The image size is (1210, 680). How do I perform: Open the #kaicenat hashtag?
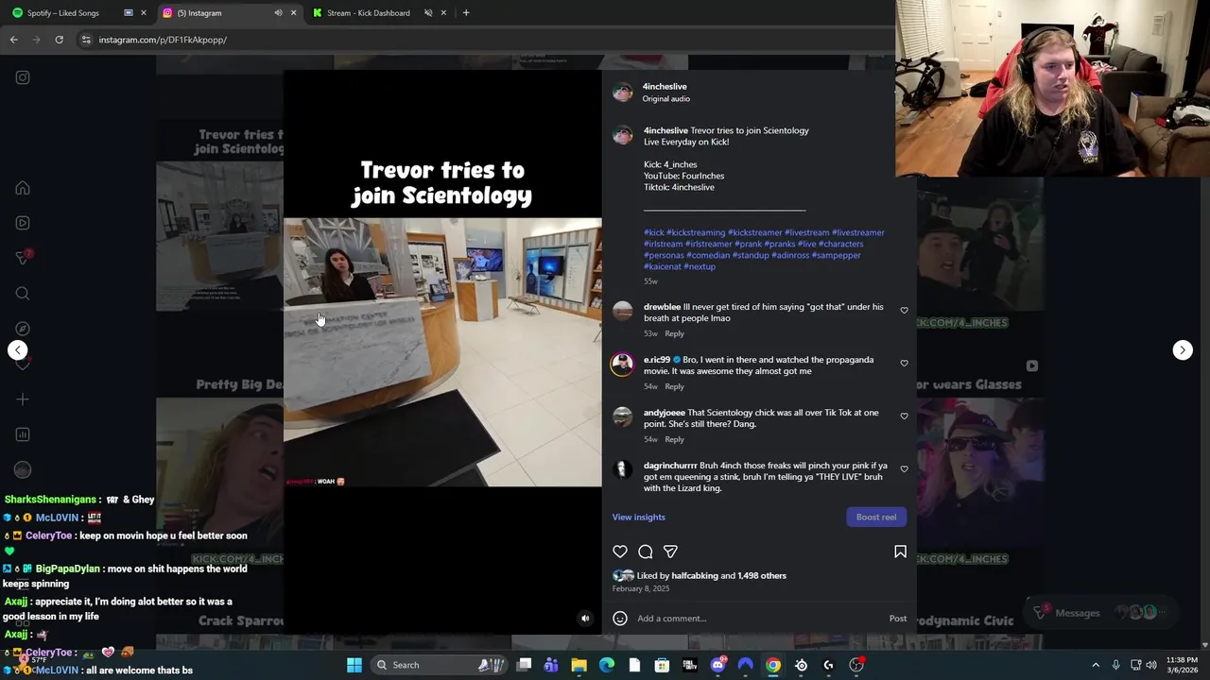coord(662,266)
